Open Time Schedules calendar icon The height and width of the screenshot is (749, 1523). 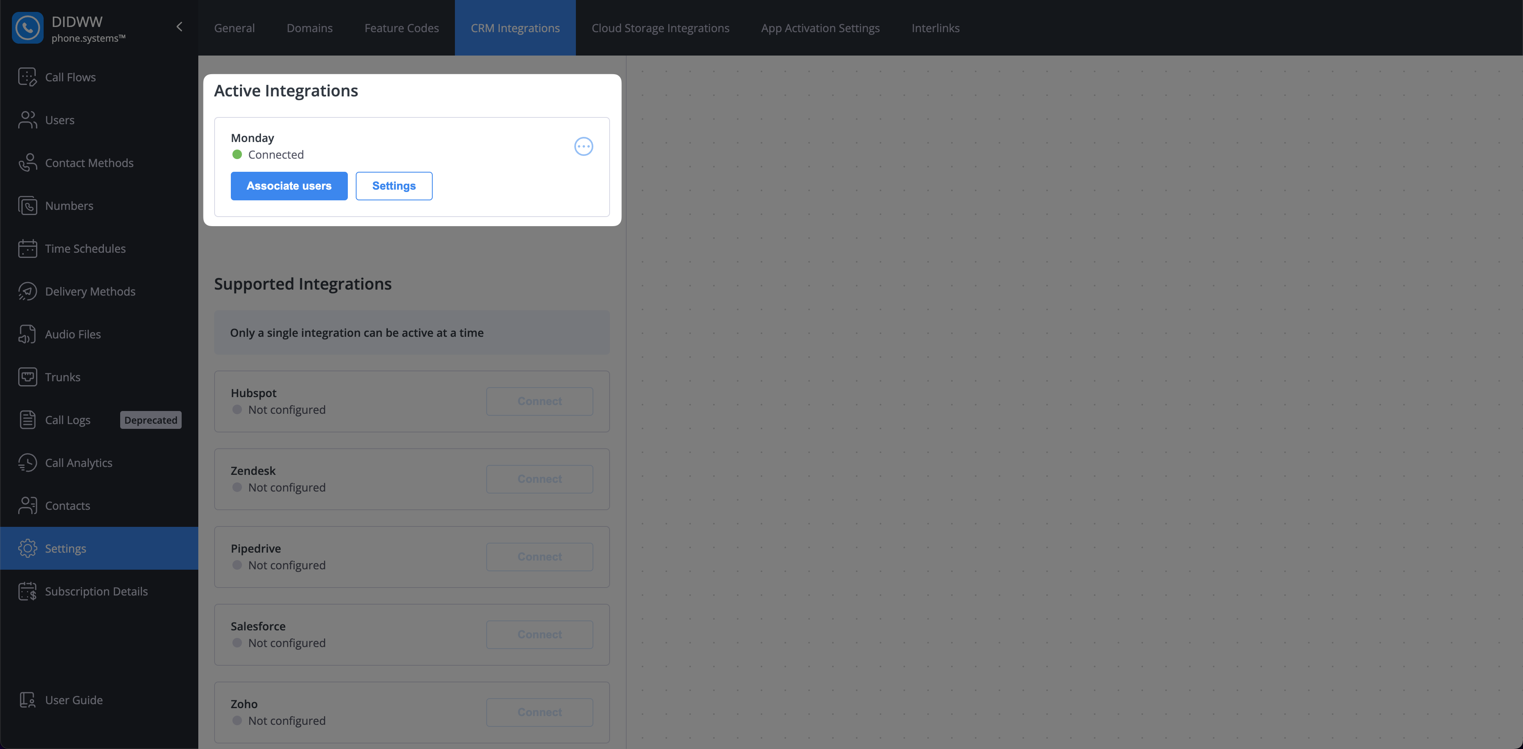pos(27,248)
